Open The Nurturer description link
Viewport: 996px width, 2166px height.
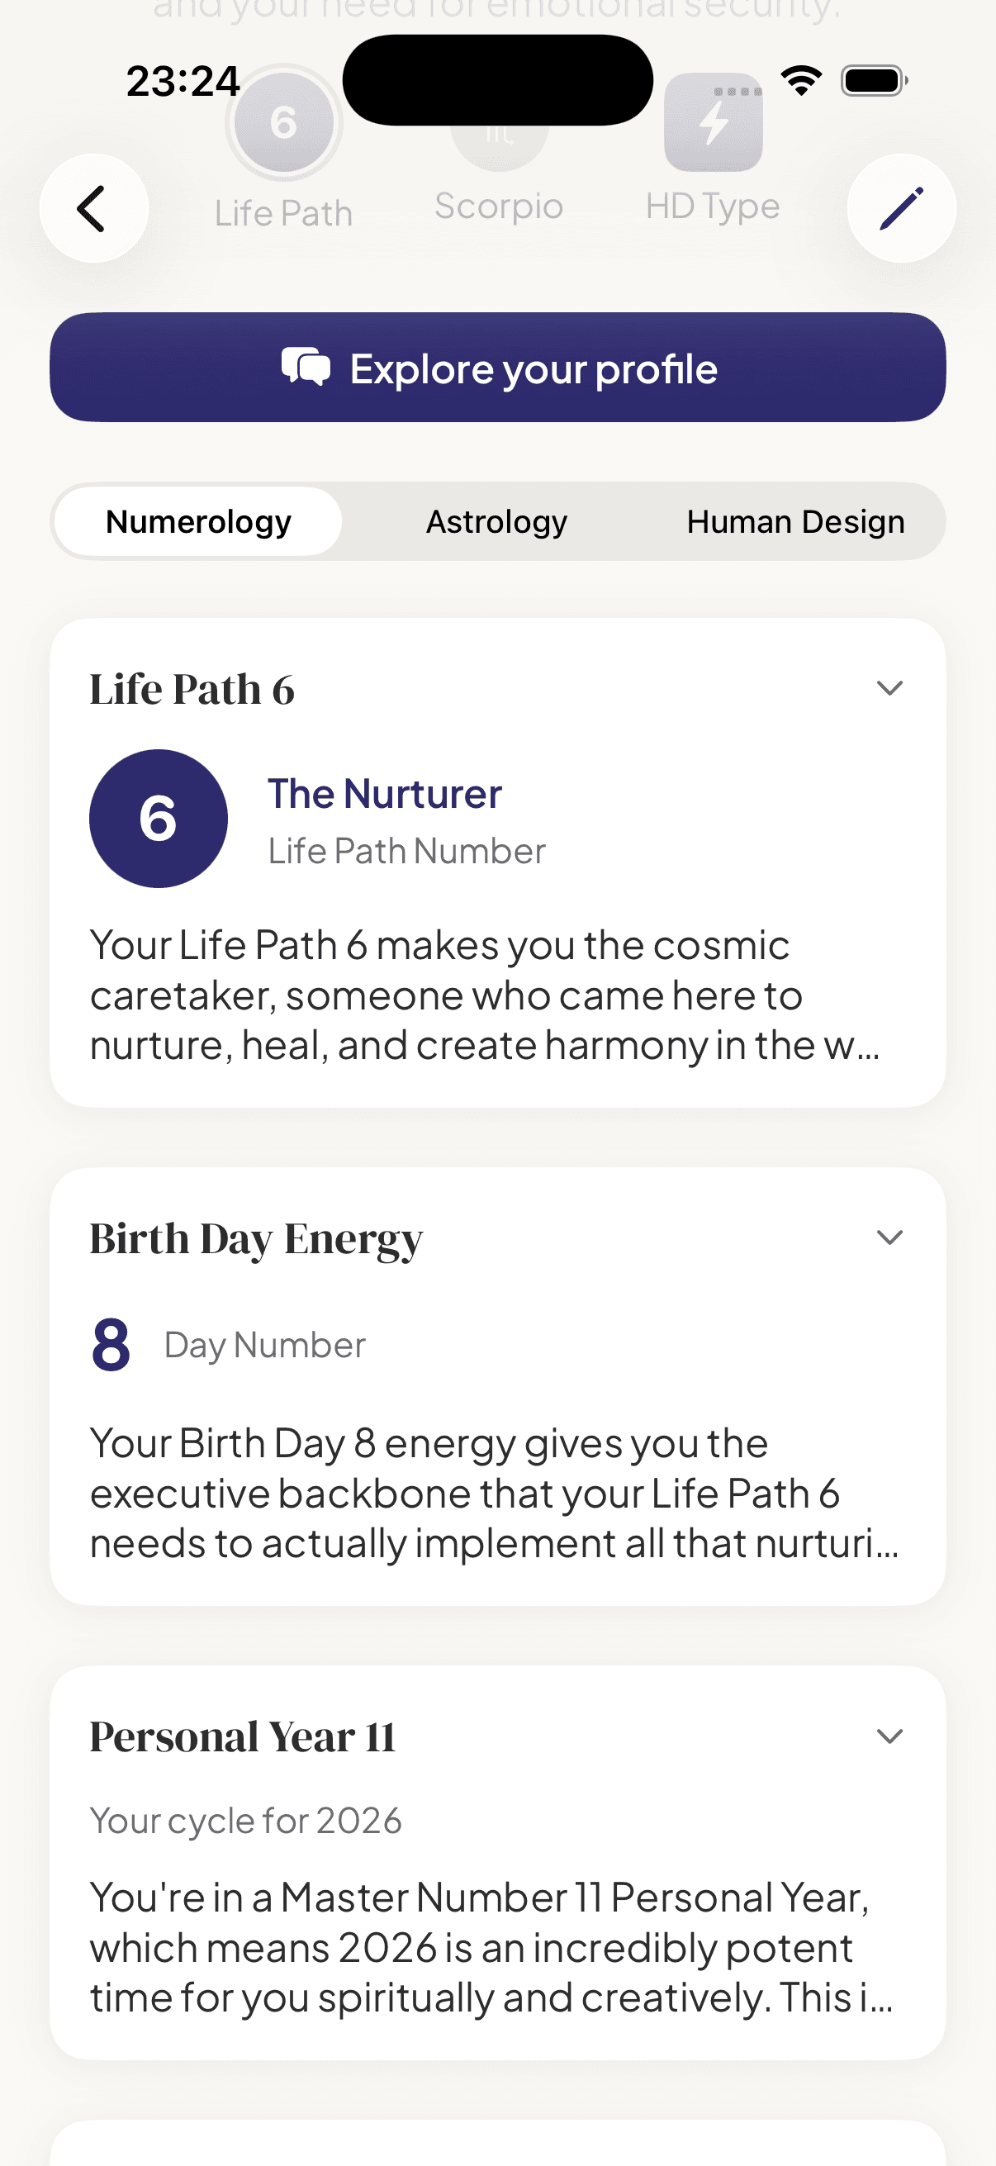pos(385,793)
